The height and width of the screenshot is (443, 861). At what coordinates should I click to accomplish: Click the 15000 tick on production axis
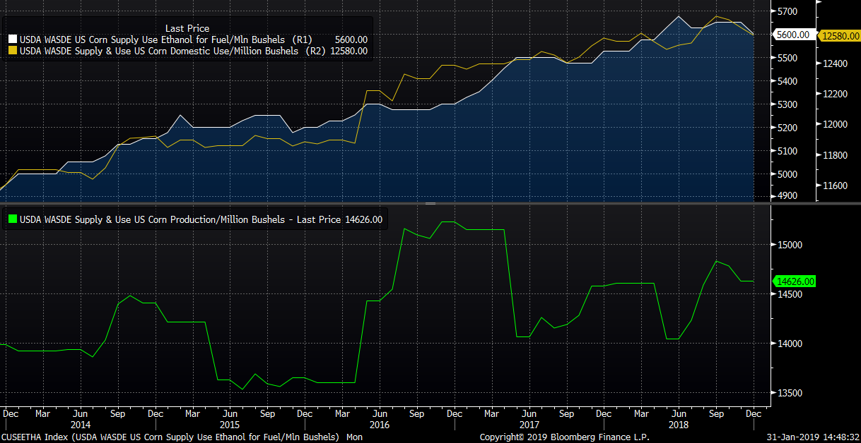[791, 245]
